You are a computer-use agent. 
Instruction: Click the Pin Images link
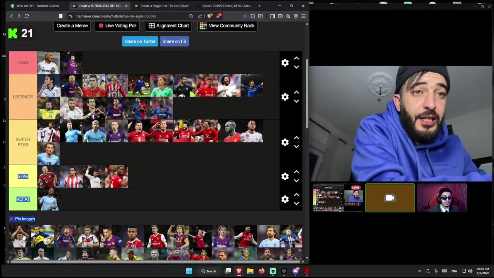[22, 219]
